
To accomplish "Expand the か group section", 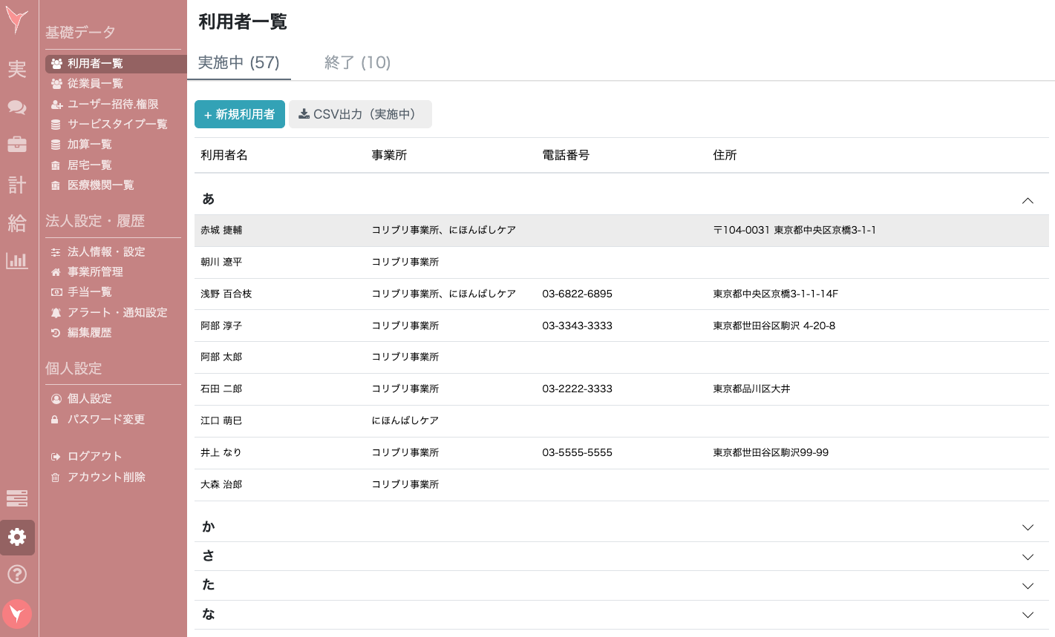I will [1028, 527].
